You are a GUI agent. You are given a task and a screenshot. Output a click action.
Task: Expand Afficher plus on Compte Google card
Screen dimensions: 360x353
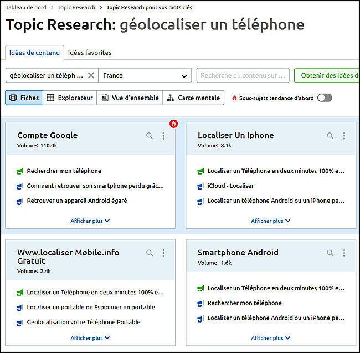[x=90, y=221]
